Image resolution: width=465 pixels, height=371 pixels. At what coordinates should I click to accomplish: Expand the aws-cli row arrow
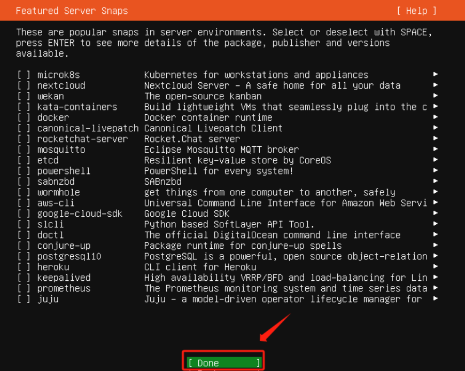click(436, 202)
